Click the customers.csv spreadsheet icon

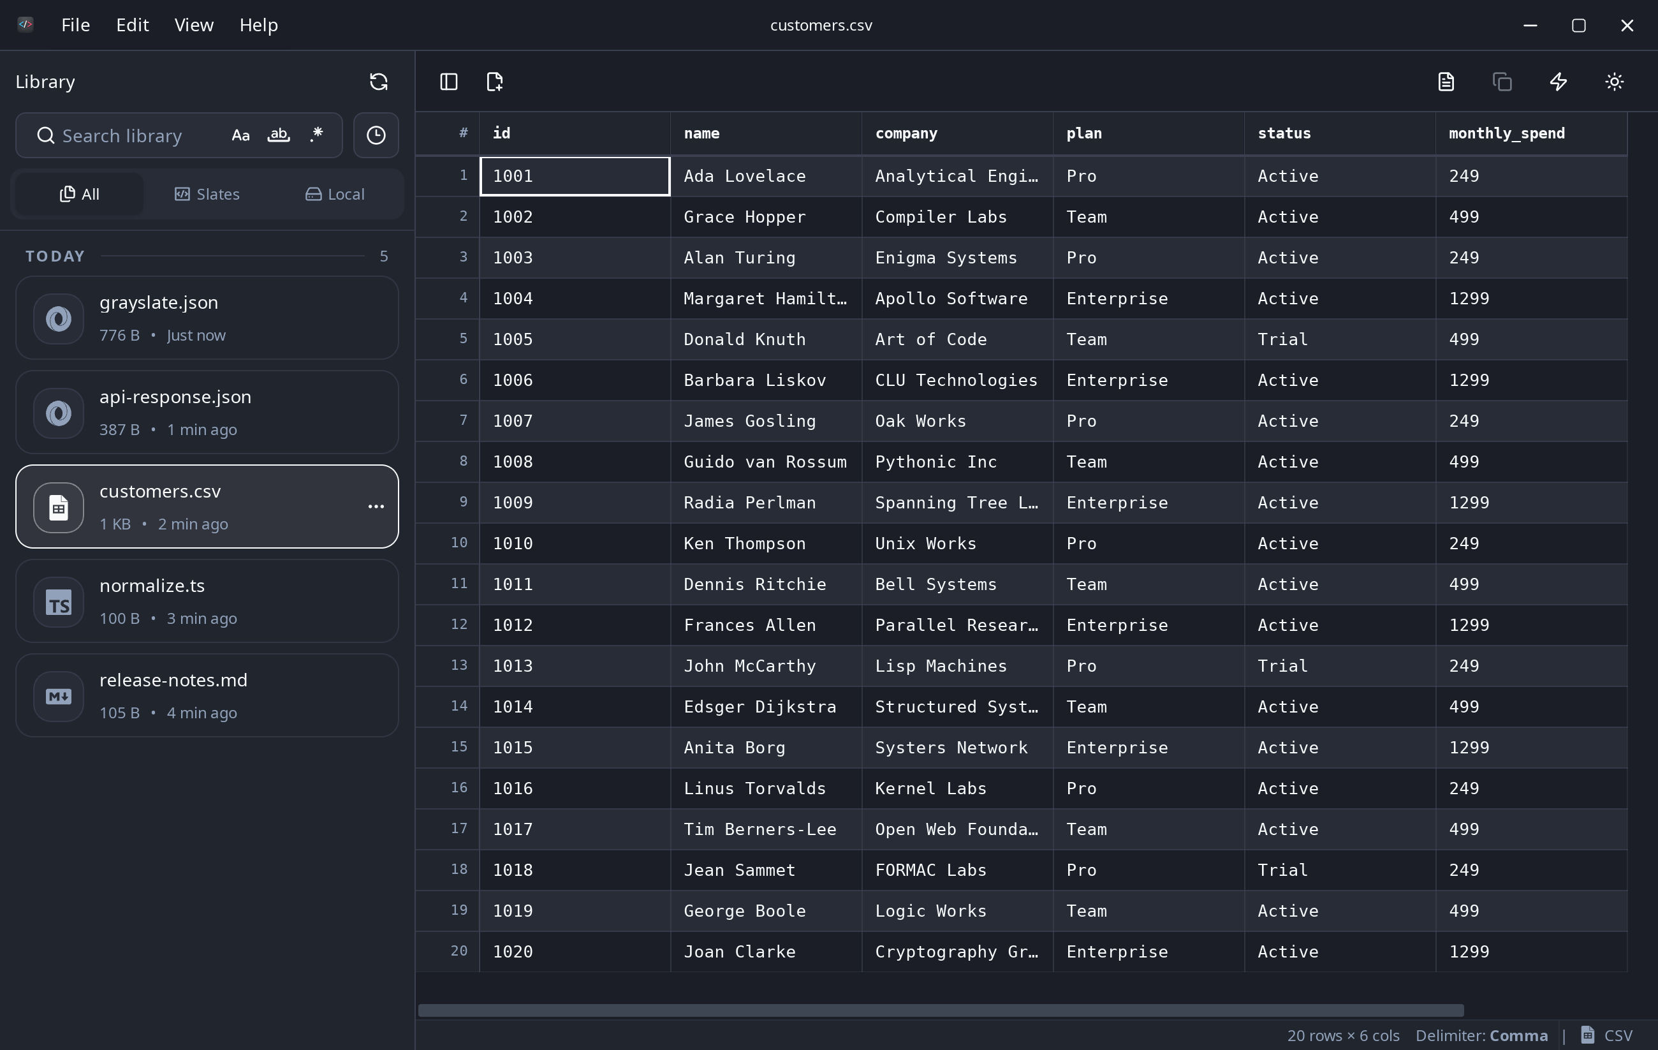click(59, 508)
